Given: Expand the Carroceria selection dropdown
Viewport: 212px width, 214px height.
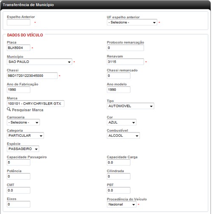Looking at the screenshot, I should (23, 122).
